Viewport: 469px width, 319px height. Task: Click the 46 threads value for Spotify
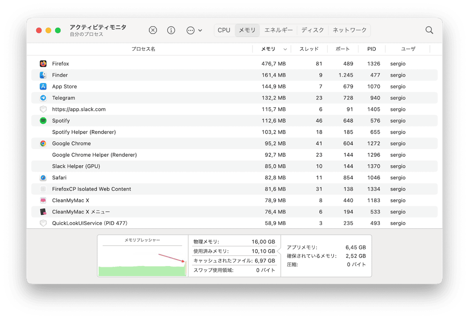click(x=319, y=120)
